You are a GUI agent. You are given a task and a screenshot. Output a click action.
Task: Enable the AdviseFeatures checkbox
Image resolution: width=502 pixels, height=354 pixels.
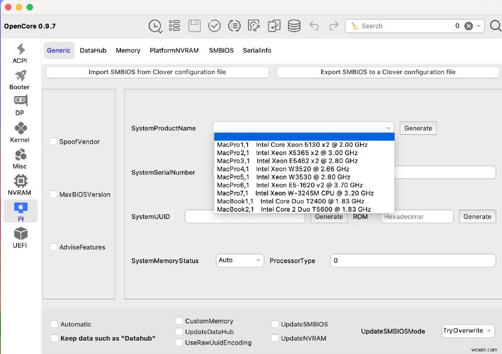(x=53, y=247)
